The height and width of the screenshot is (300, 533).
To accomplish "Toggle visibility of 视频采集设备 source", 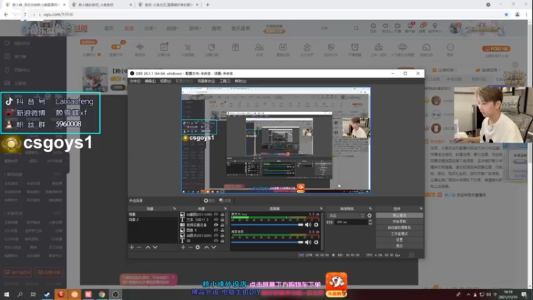I will pos(216,225).
